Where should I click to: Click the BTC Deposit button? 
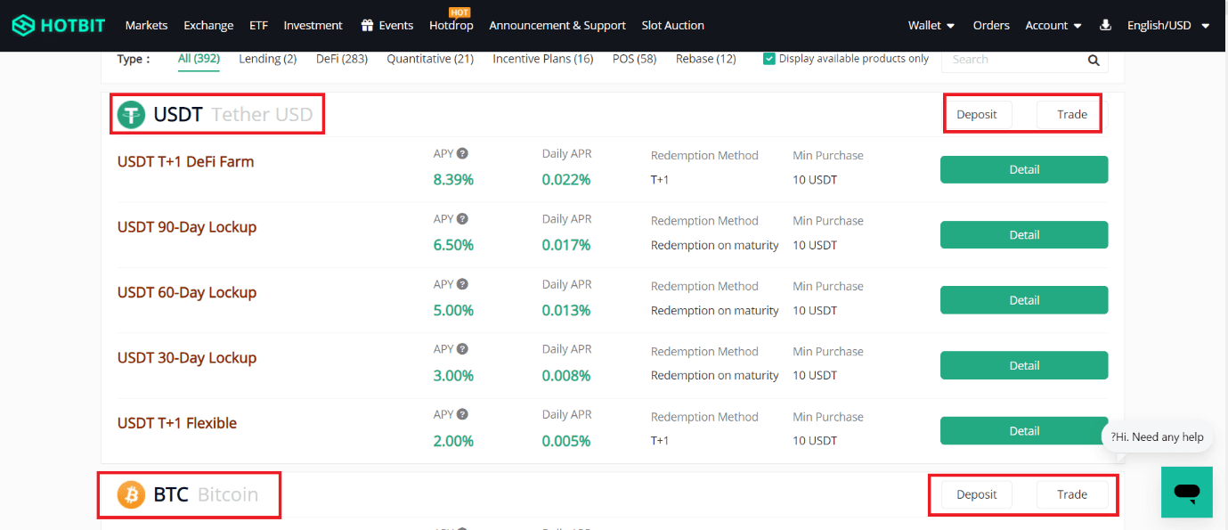tap(977, 494)
